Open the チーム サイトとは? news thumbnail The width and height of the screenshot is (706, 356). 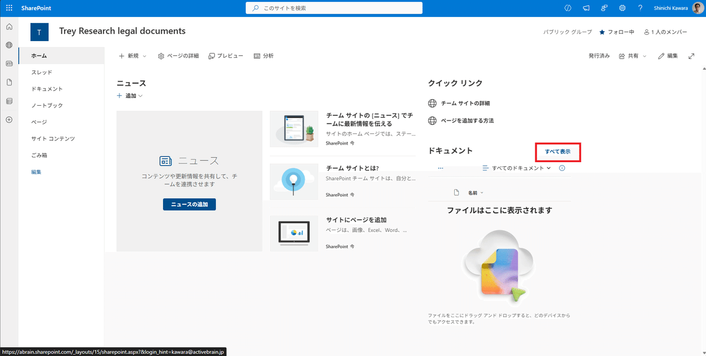[294, 181]
